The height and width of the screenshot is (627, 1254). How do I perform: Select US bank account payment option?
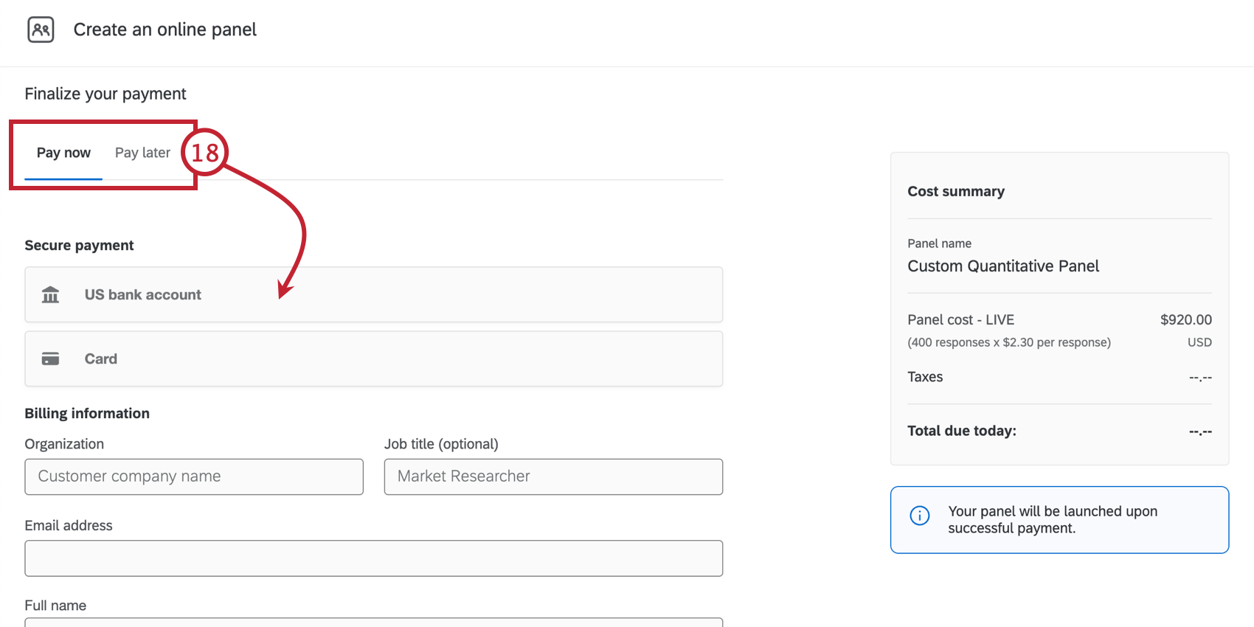[373, 295]
